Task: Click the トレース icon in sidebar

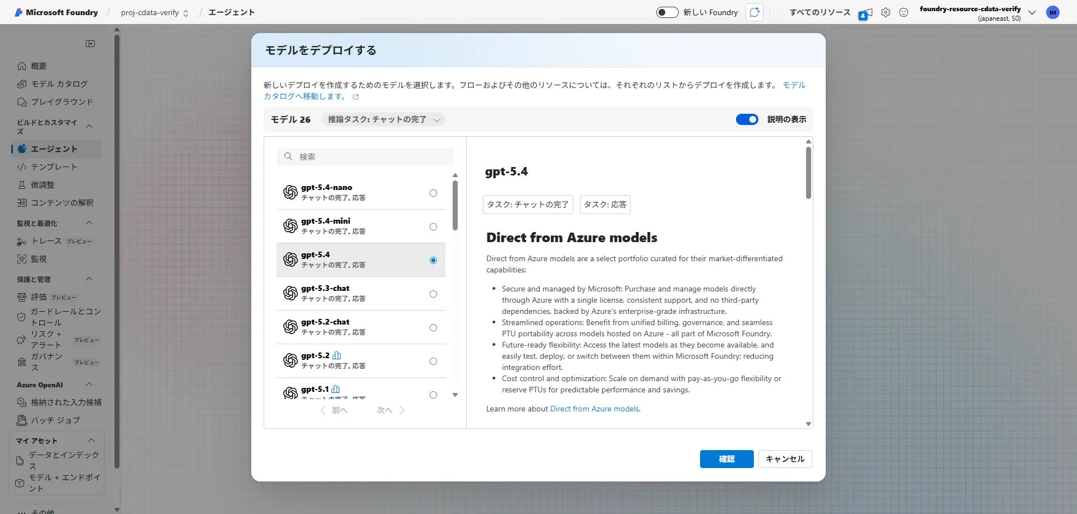Action: (22, 241)
